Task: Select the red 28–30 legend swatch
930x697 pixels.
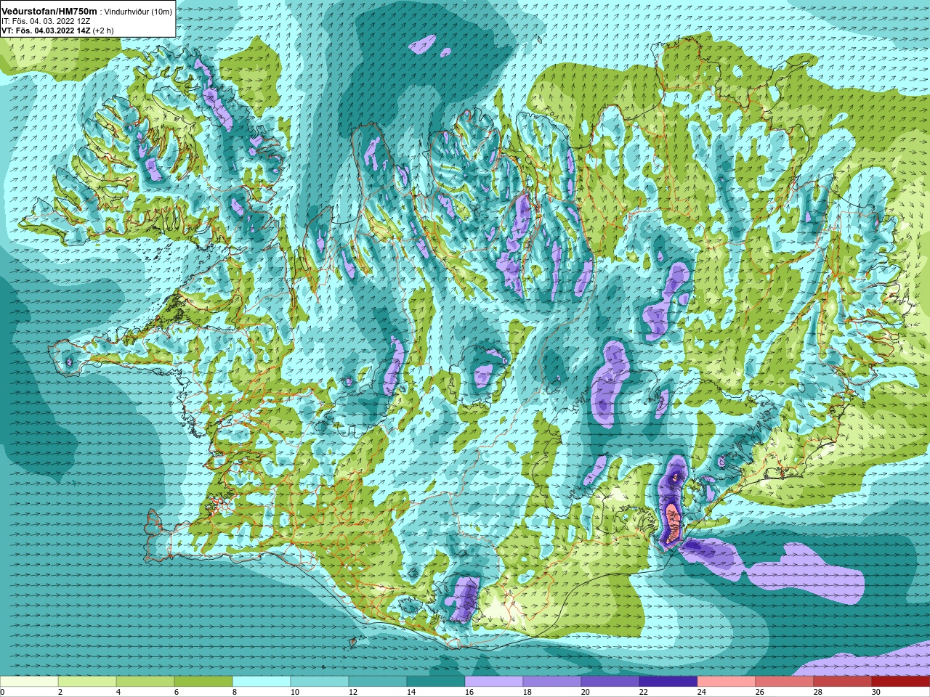Action: [x=843, y=682]
